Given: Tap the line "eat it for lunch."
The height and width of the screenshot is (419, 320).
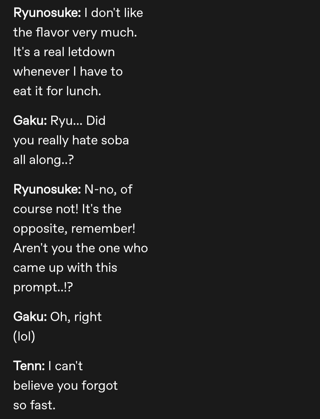Looking at the screenshot, I should coord(57,91).
